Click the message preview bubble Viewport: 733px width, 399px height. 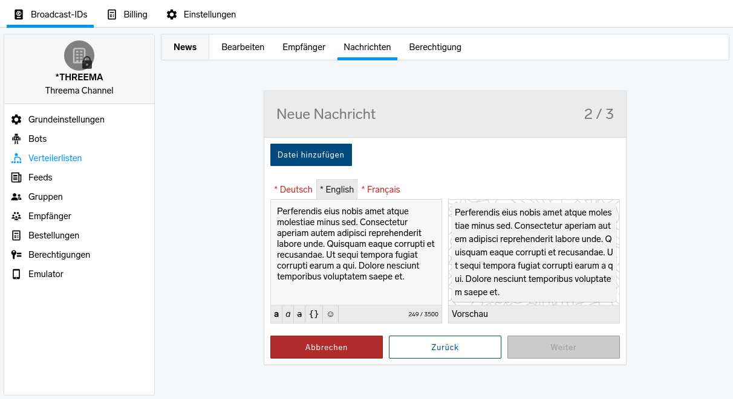tap(534, 253)
